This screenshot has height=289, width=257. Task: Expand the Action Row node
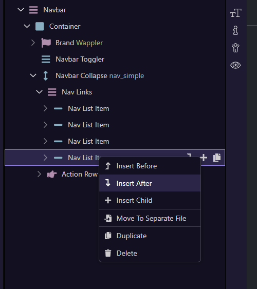tap(39, 174)
